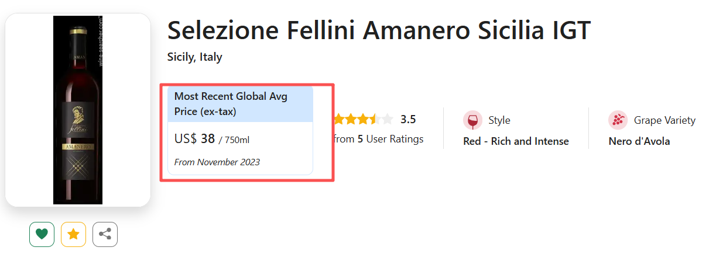Viewport: 723px width, 254px height.
Task: Click the Style label
Action: pyautogui.click(x=499, y=120)
